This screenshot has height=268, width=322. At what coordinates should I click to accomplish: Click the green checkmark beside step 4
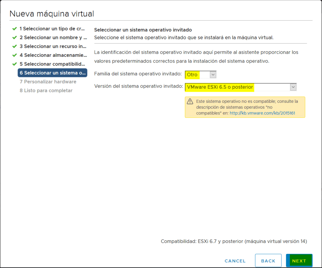(x=14, y=55)
